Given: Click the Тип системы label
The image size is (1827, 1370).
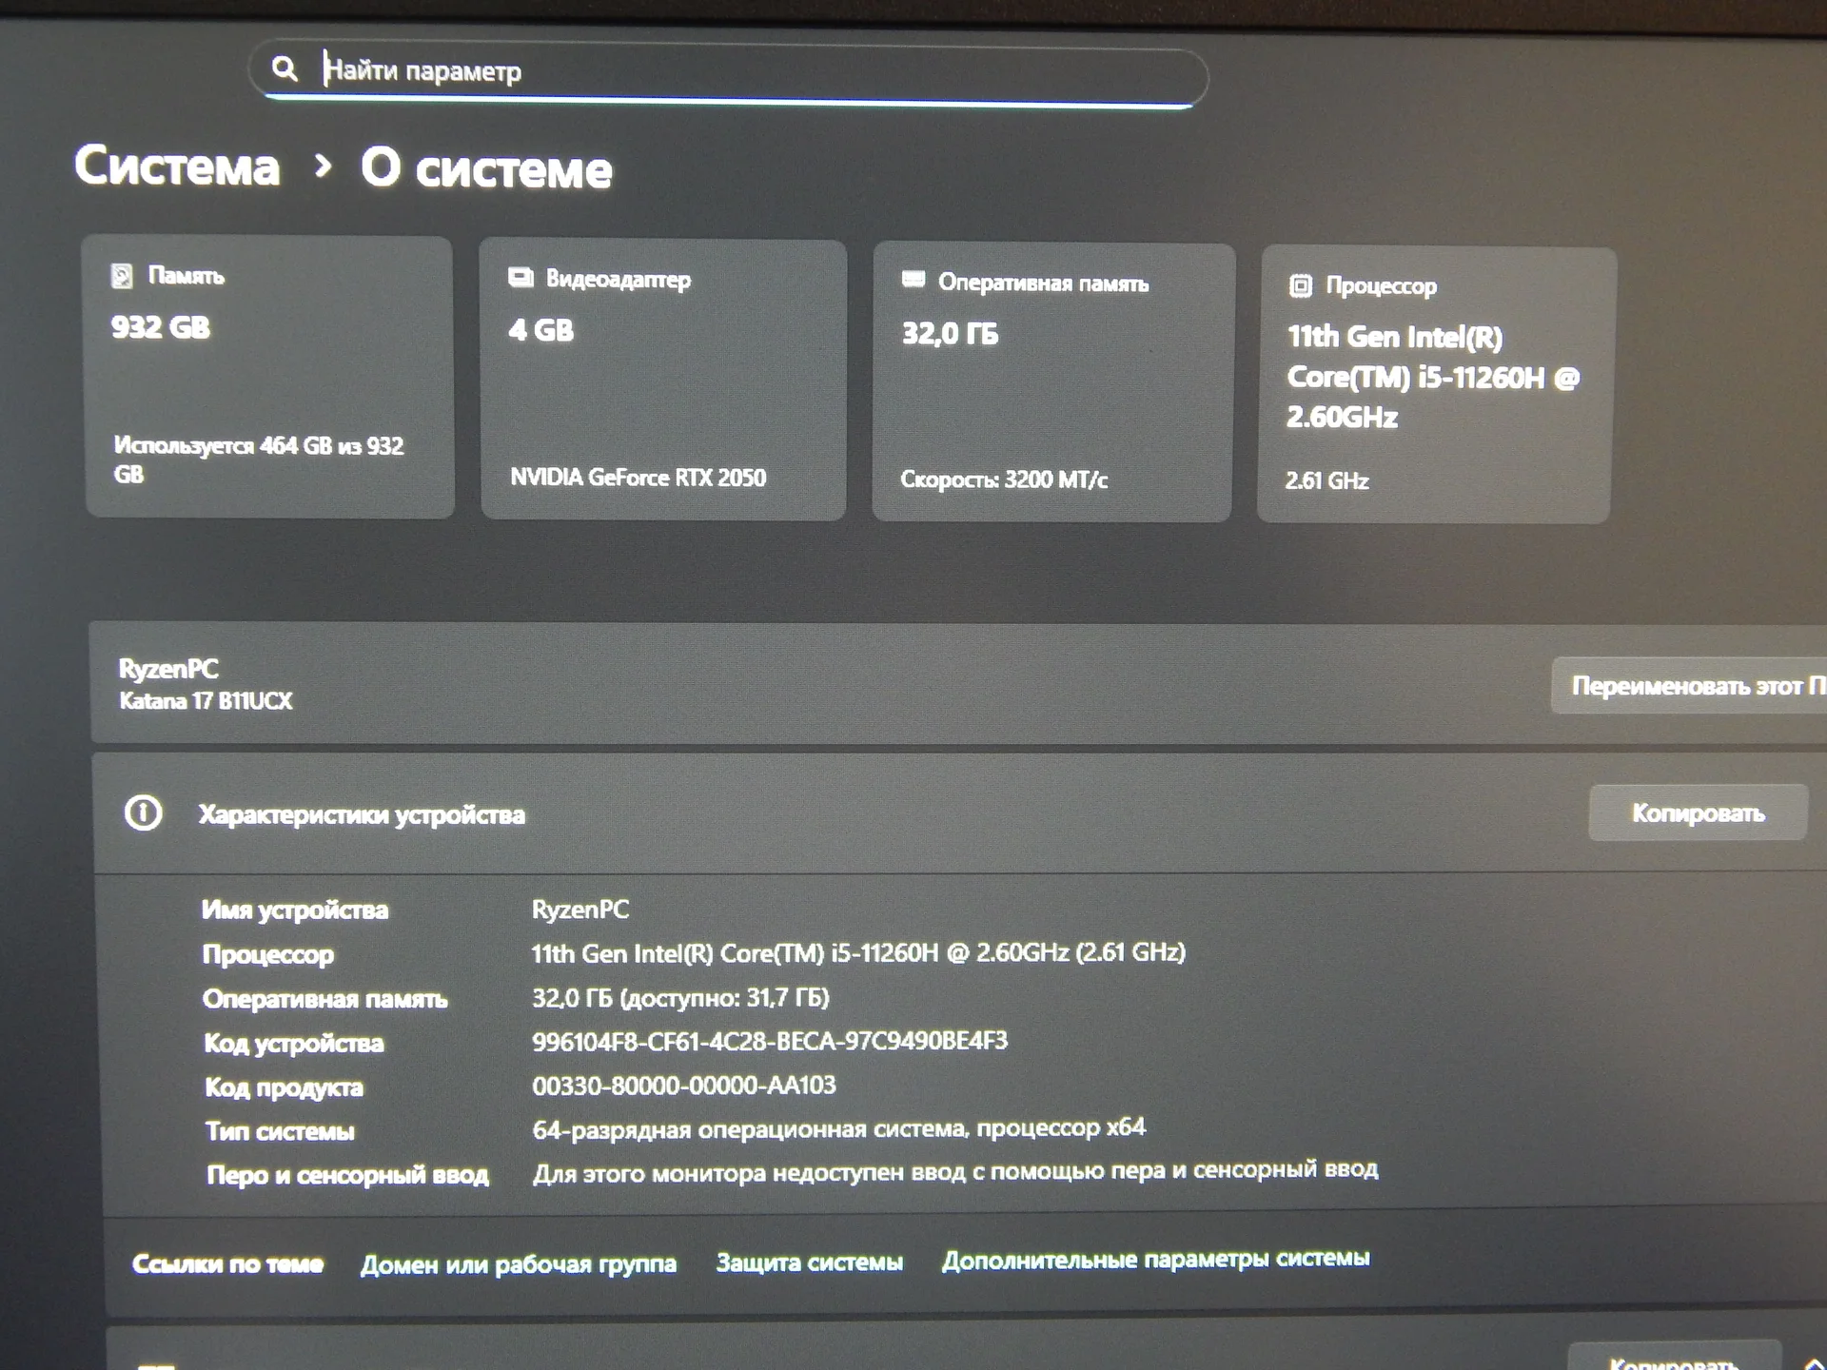Looking at the screenshot, I should (x=280, y=1131).
